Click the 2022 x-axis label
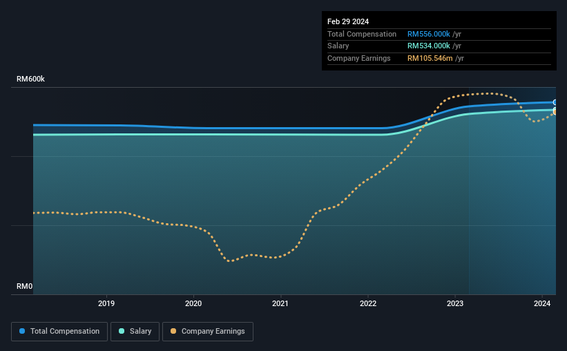This screenshot has width=567, height=351. 368,303
